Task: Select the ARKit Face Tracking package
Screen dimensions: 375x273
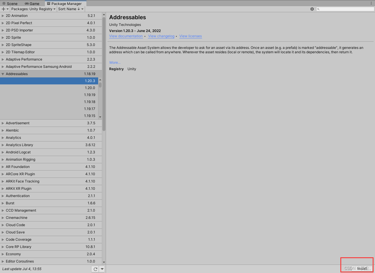Action: [x=51, y=181]
